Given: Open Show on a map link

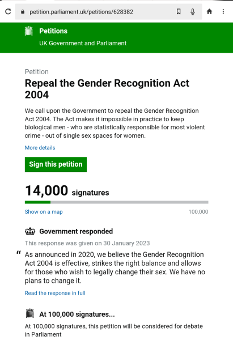Looking at the screenshot, I should (x=44, y=211).
